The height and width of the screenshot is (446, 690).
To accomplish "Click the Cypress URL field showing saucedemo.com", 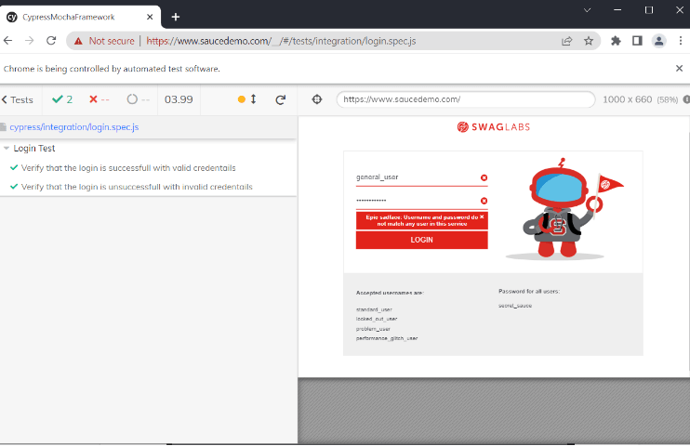I will coord(466,99).
